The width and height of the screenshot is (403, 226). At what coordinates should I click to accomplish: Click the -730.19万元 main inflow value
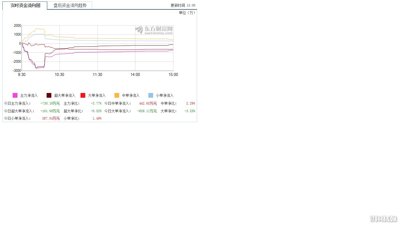tap(50, 104)
